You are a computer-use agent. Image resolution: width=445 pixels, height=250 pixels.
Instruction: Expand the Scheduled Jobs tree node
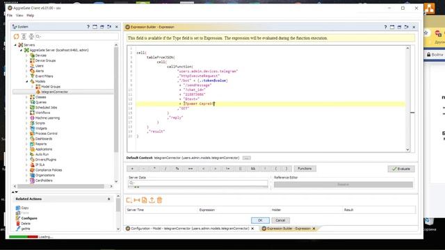pos(26,108)
